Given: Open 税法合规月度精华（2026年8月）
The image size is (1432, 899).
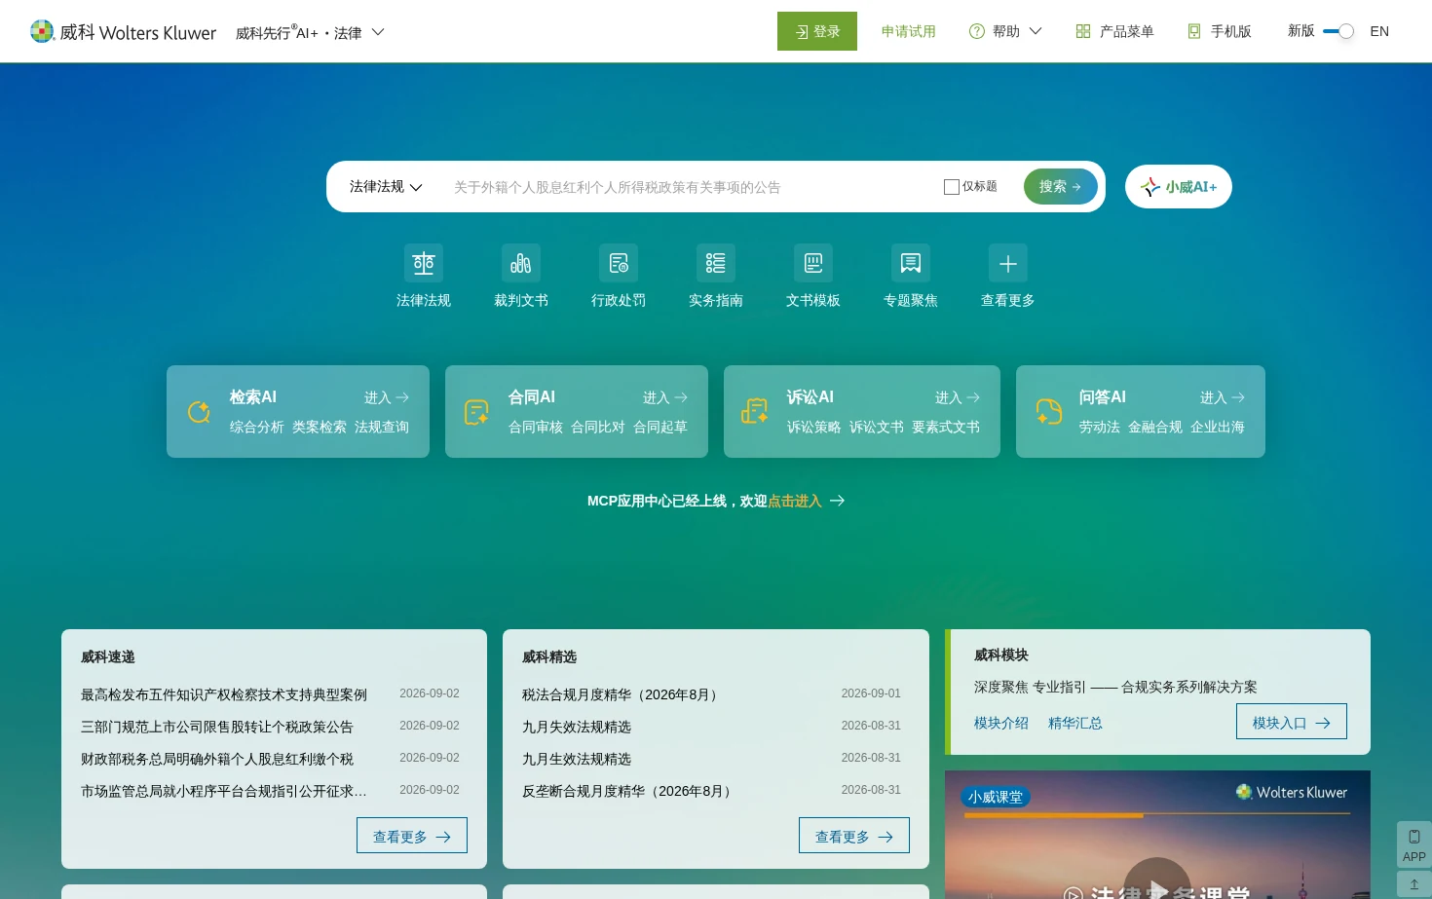Looking at the screenshot, I should pyautogui.click(x=622, y=694).
